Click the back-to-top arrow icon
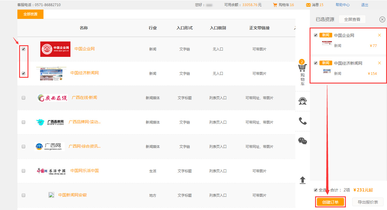This screenshot has width=387, height=210. [303, 180]
